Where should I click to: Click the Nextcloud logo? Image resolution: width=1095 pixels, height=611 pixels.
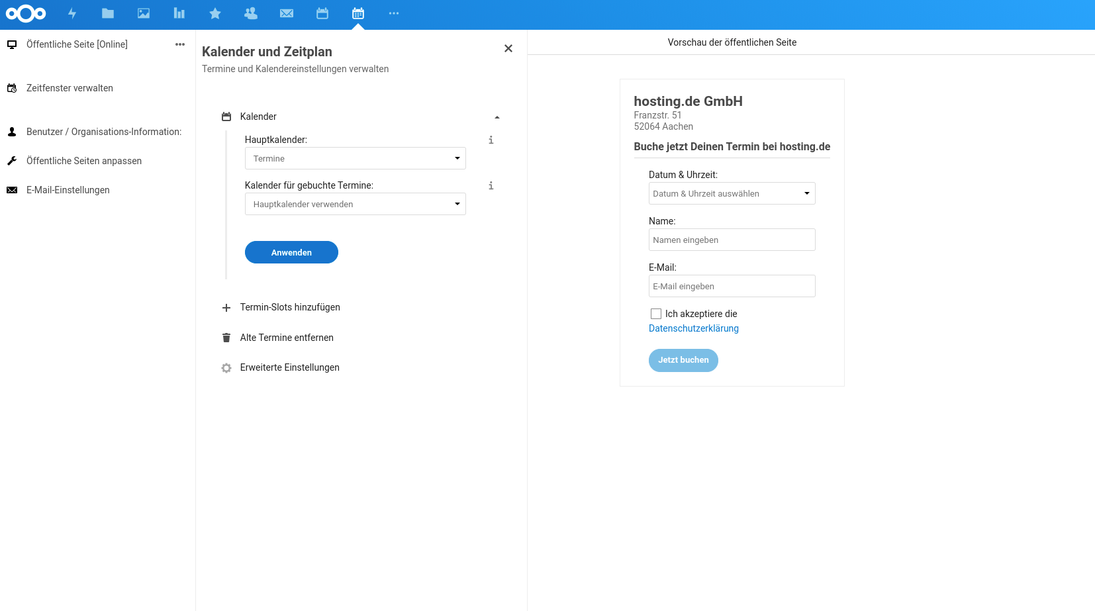pos(26,13)
